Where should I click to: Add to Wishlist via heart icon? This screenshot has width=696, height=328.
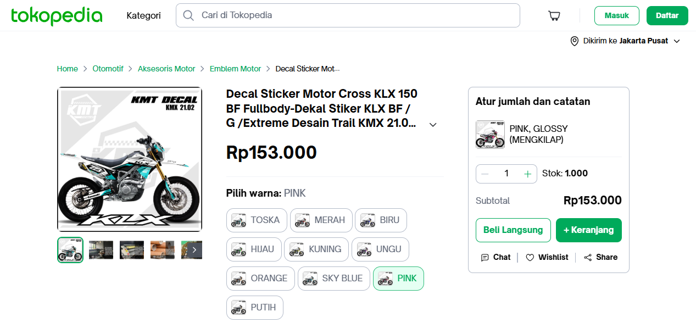530,257
